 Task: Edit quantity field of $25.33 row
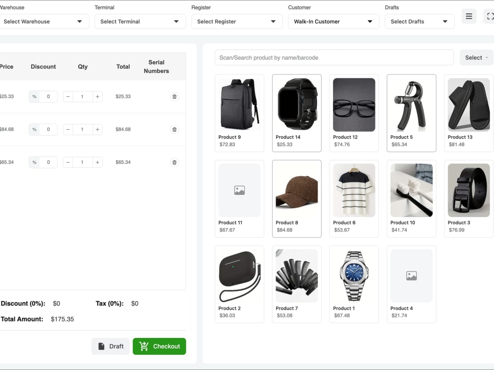(x=82, y=97)
